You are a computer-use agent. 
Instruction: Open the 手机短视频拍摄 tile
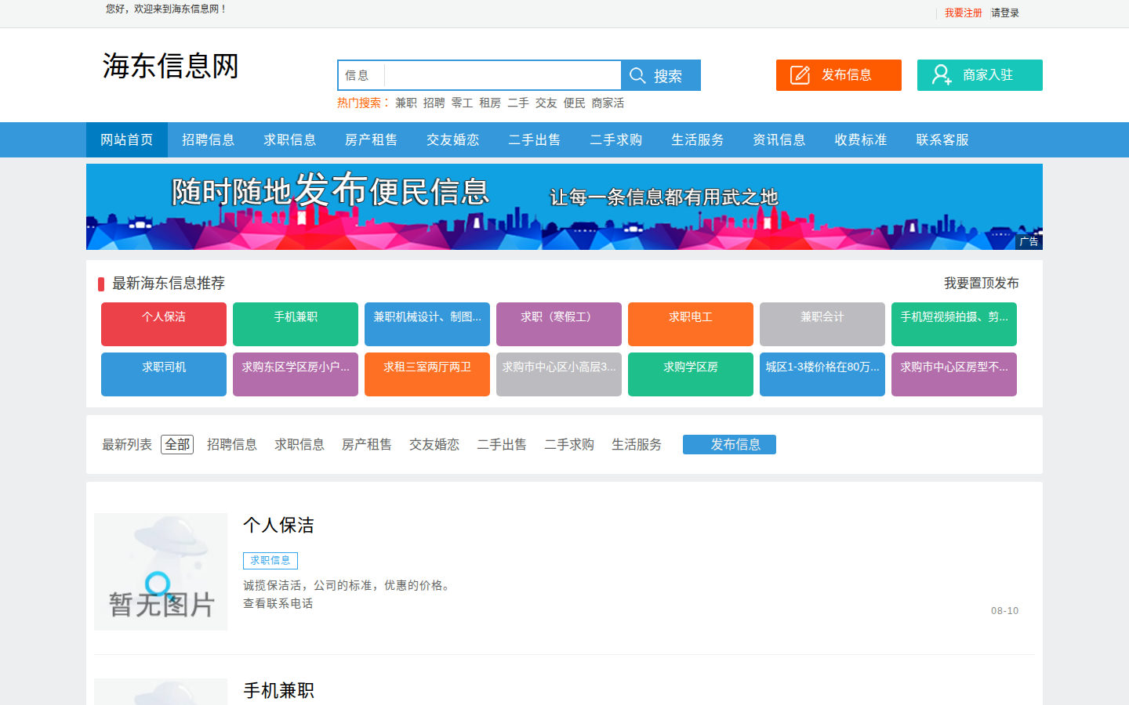coord(954,324)
